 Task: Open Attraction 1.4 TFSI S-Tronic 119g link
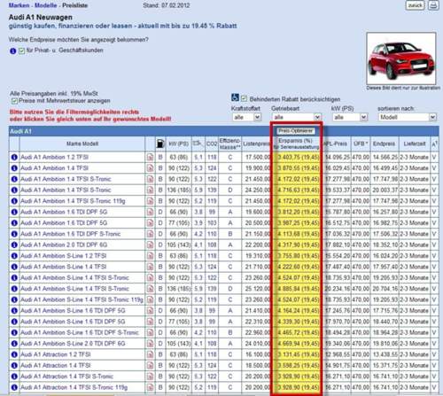coord(74,387)
